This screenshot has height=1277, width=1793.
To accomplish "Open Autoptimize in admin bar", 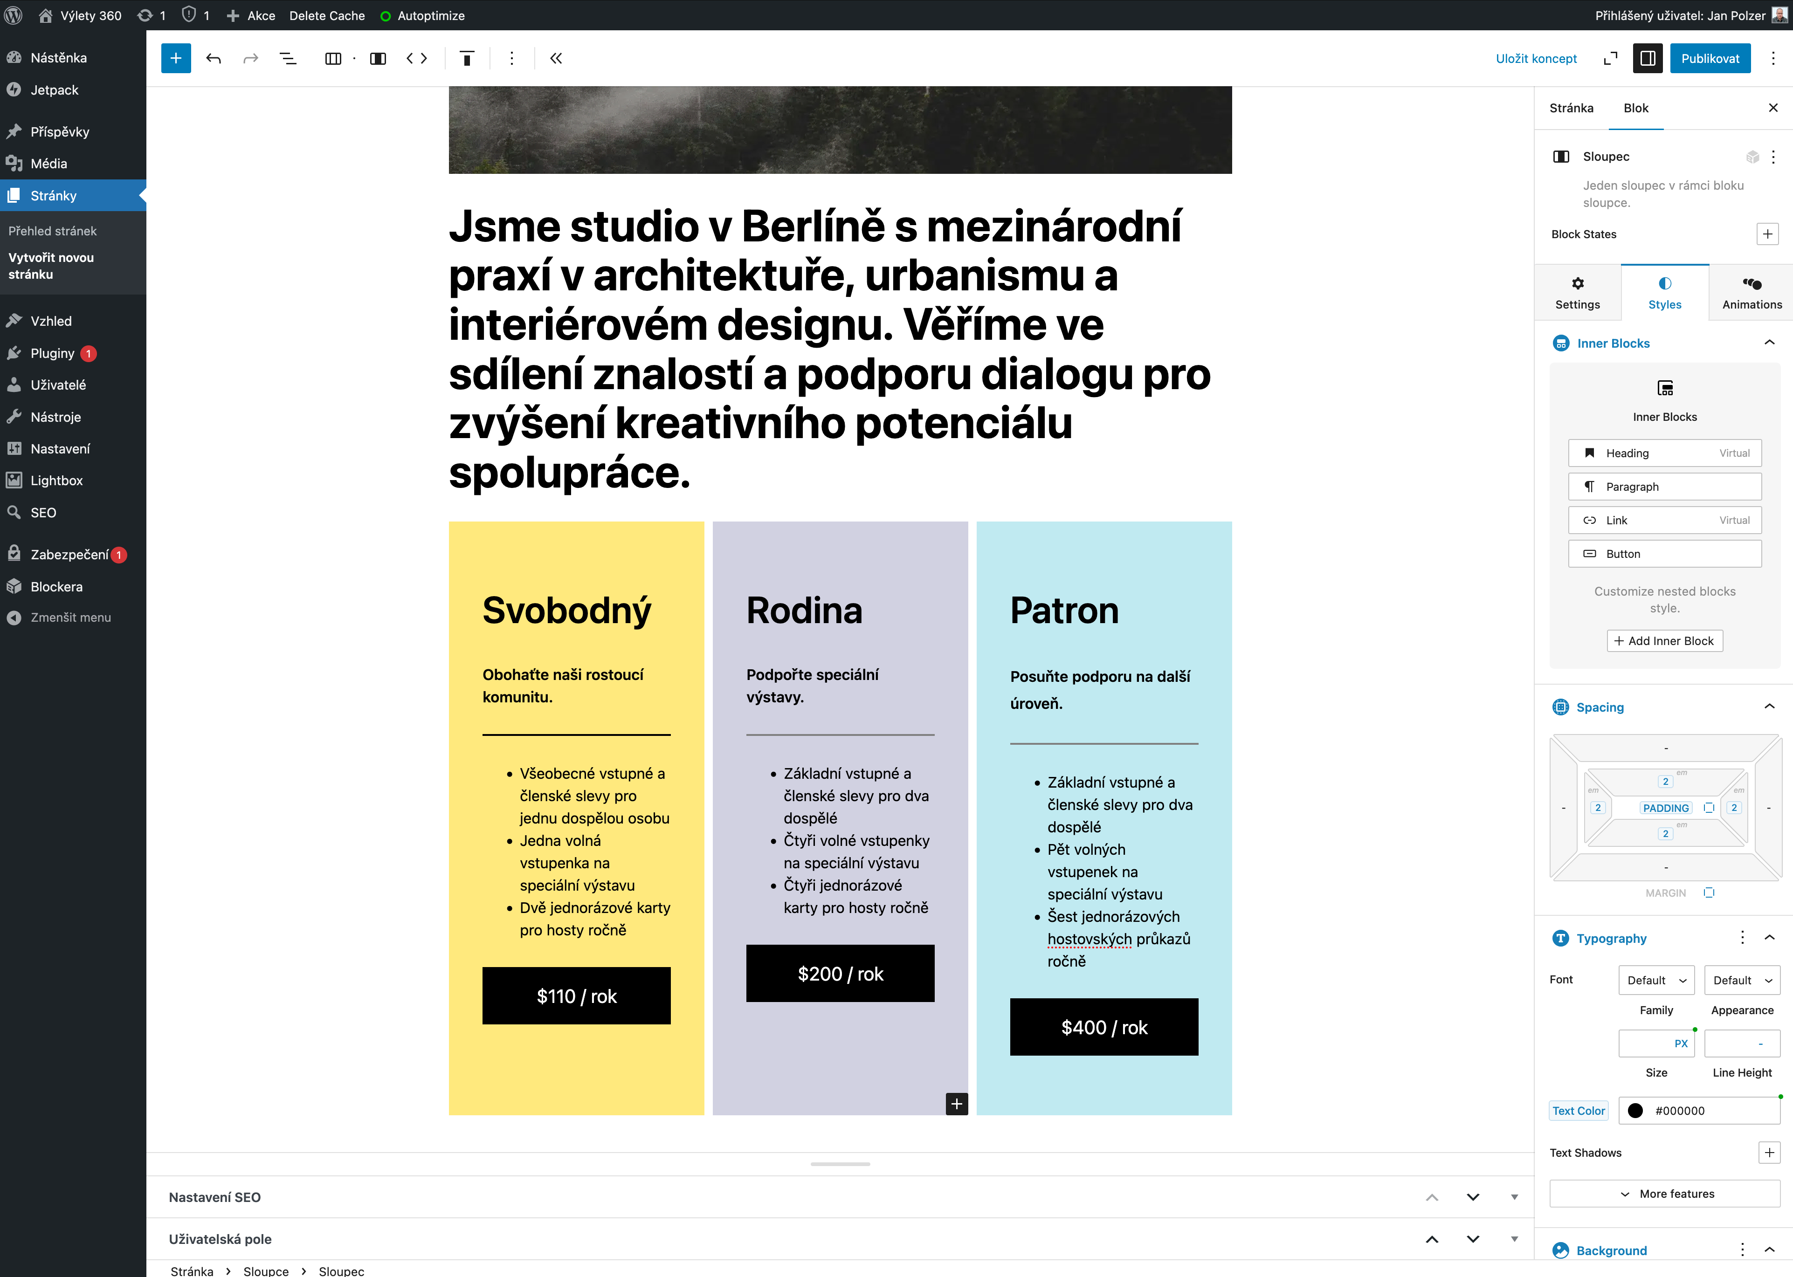I will (x=422, y=15).
